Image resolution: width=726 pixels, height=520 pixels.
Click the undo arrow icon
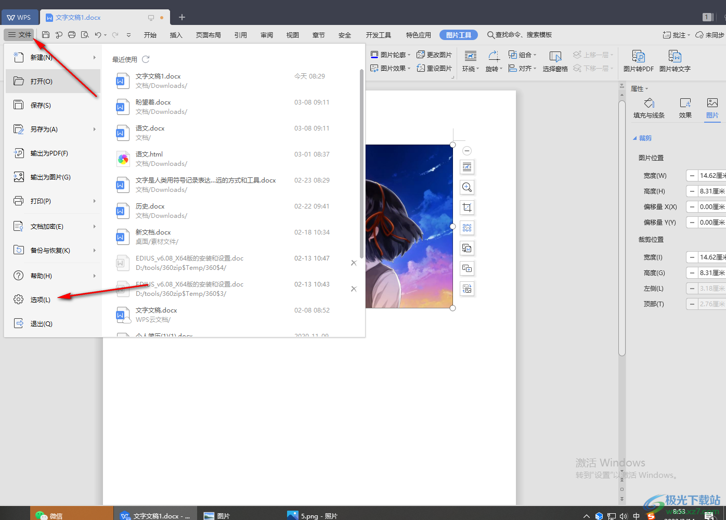(x=98, y=35)
